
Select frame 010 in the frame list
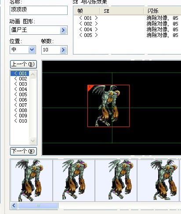pyautogui.click(x=20, y=121)
